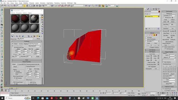Click the object color swatch beside name
The image size is (178, 100).
click(x=159, y=12)
